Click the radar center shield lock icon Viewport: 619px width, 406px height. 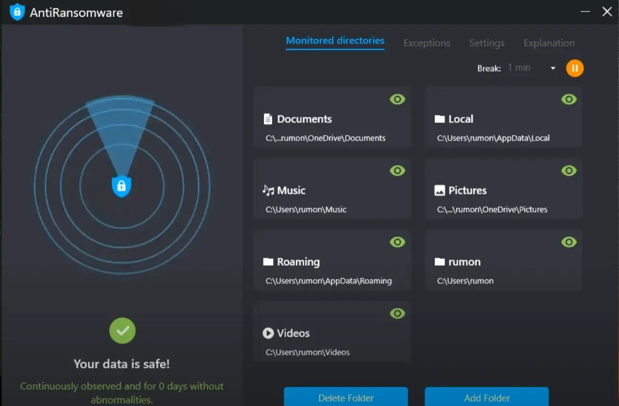[121, 186]
